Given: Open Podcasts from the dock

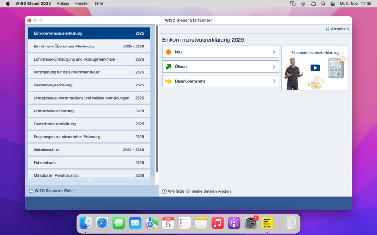Looking at the screenshot, I should (234, 223).
